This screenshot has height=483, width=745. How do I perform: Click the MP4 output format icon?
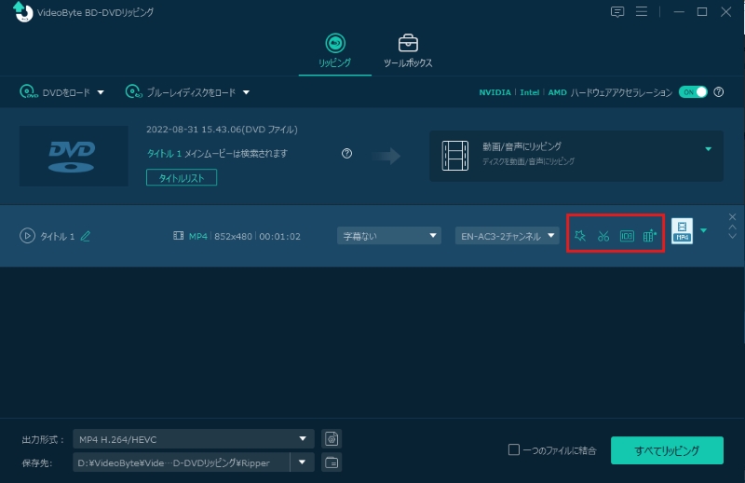click(x=682, y=231)
